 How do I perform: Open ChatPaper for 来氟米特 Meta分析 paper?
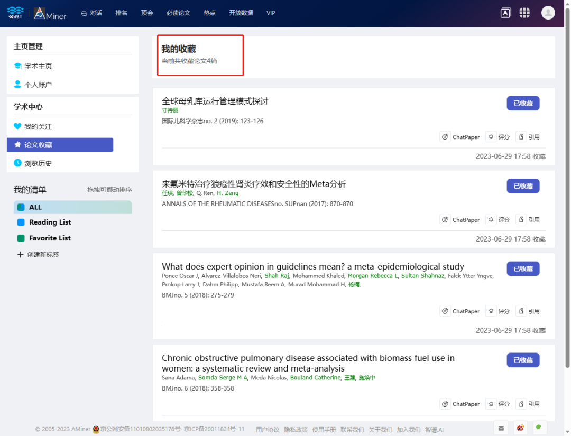coord(461,220)
